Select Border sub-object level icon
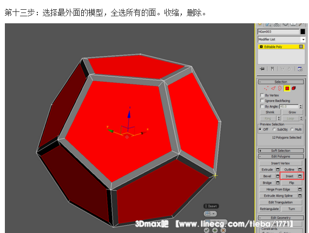This screenshot has width=309, height=233. pyautogui.click(x=280, y=88)
